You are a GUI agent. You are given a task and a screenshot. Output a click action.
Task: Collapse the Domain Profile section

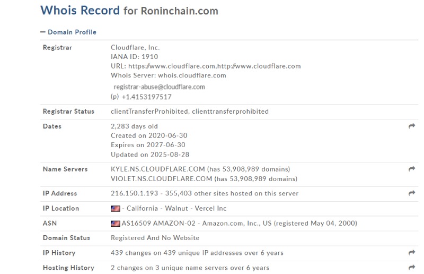[x=68, y=32]
